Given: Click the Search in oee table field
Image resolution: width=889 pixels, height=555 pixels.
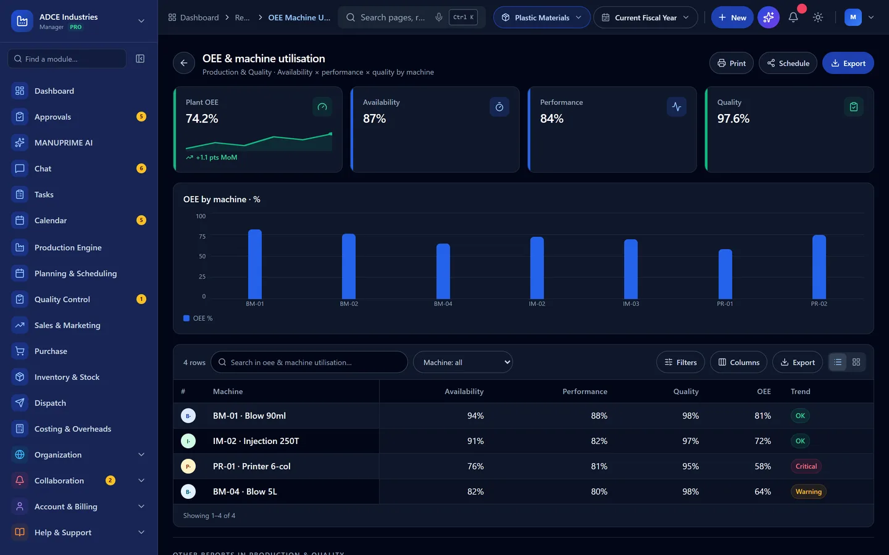Looking at the screenshot, I should (x=309, y=362).
